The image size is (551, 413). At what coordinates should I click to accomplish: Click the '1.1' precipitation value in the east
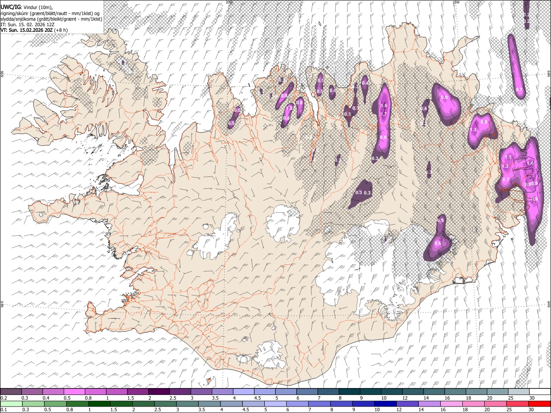(x=508, y=158)
